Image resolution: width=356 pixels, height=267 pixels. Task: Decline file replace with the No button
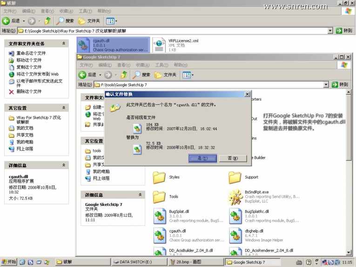[x=233, y=158]
